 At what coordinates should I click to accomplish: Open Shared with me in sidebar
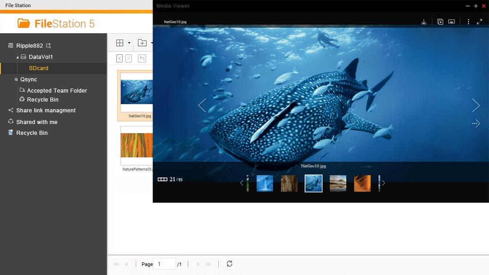37,122
